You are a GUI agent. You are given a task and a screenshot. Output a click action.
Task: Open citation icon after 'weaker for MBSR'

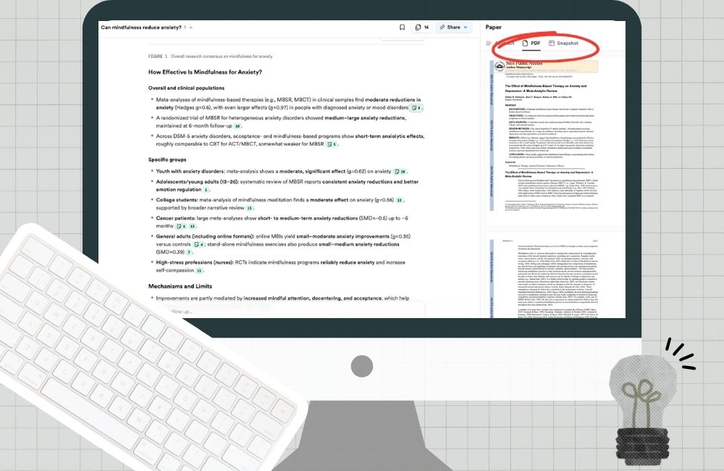pos(332,144)
